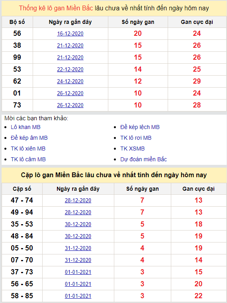Open the 24-12-2020 date link for 62
Image resolution: width=227 pixels, height=303 pixels.
pyautogui.click(x=70, y=82)
